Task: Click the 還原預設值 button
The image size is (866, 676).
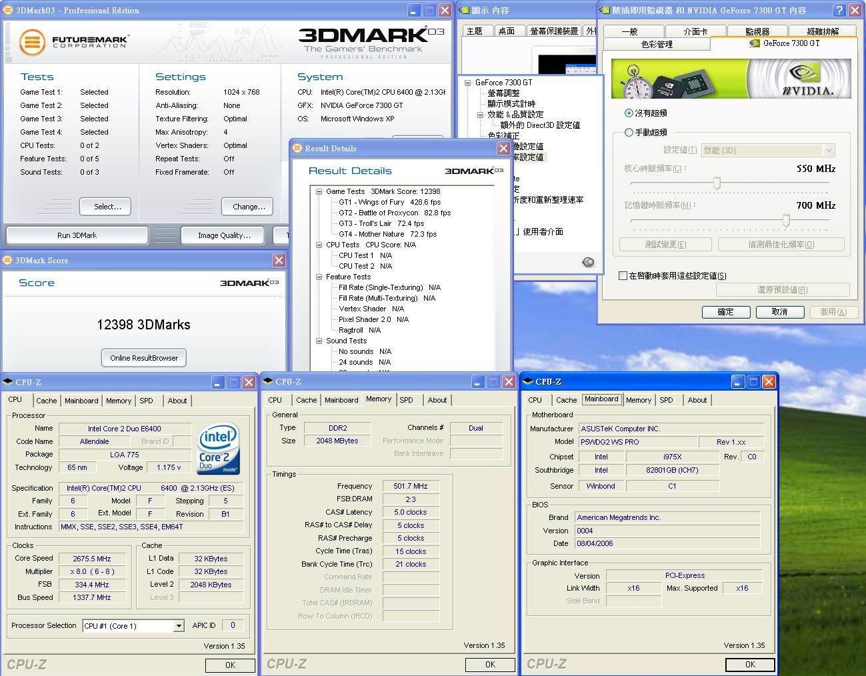Action: (x=783, y=290)
